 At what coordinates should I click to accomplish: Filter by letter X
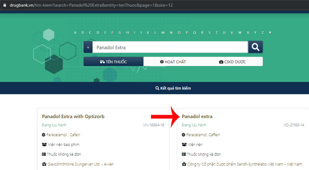pyautogui.click(x=248, y=33)
